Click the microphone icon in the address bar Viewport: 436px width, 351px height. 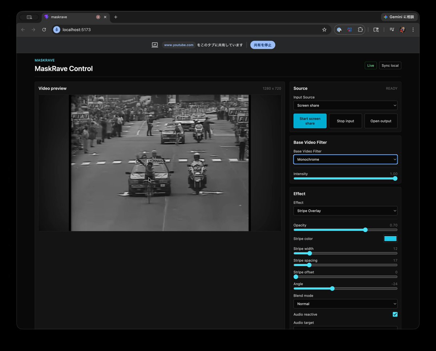point(57,30)
